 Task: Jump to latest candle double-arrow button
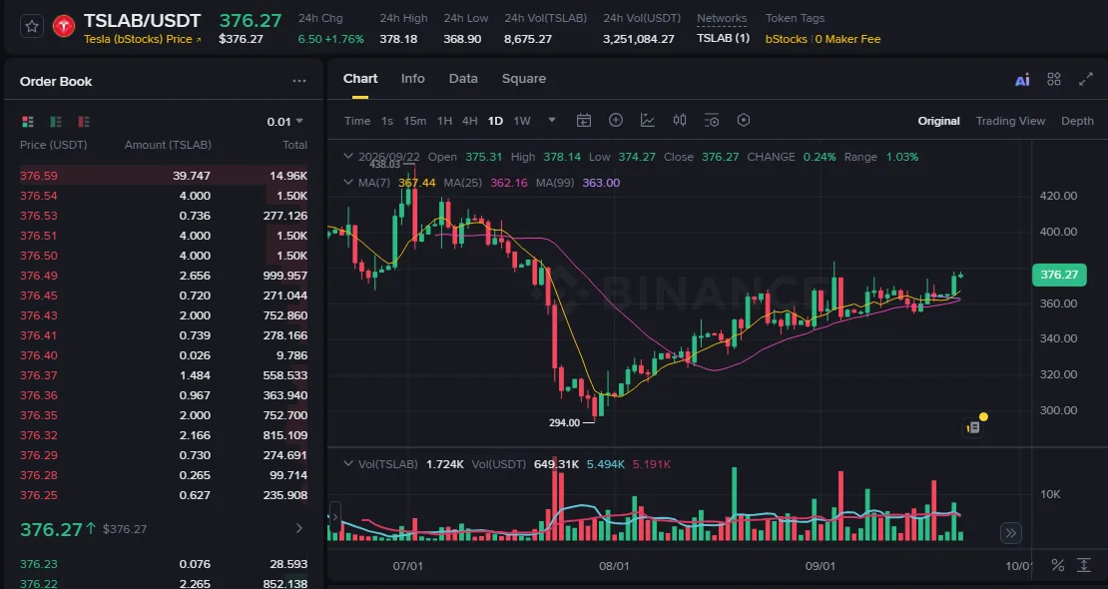pyautogui.click(x=1011, y=533)
